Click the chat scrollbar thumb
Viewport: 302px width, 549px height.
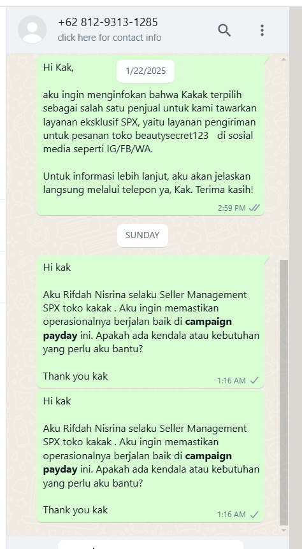(284, 392)
